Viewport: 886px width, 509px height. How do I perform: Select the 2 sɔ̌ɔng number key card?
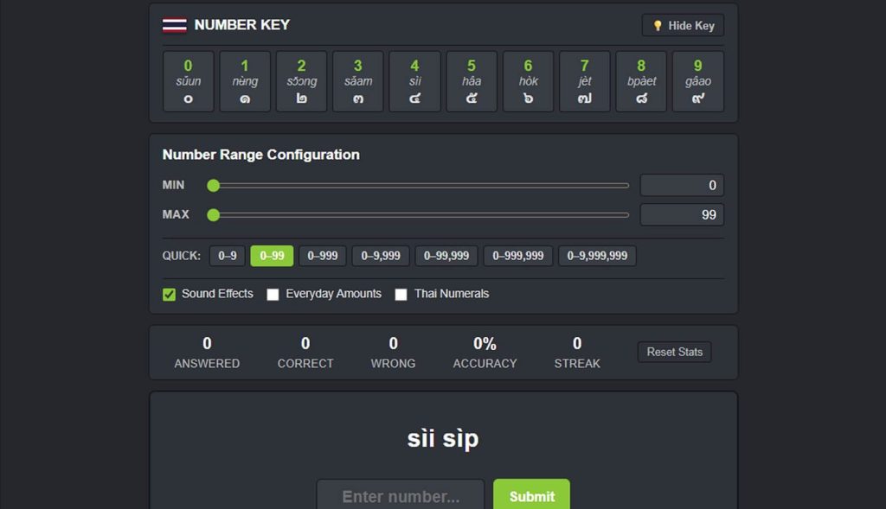(301, 81)
